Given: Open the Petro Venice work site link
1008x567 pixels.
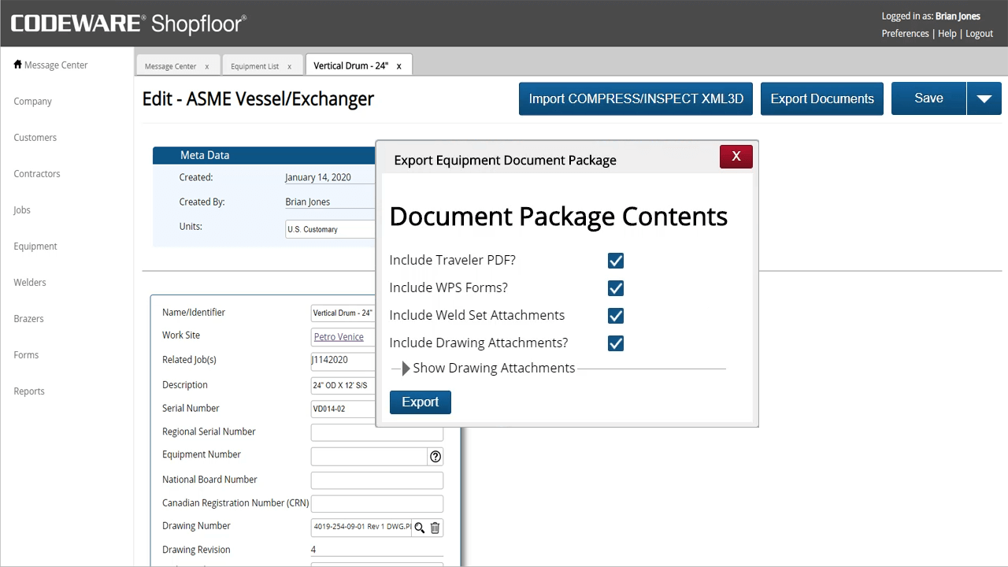Looking at the screenshot, I should point(339,336).
